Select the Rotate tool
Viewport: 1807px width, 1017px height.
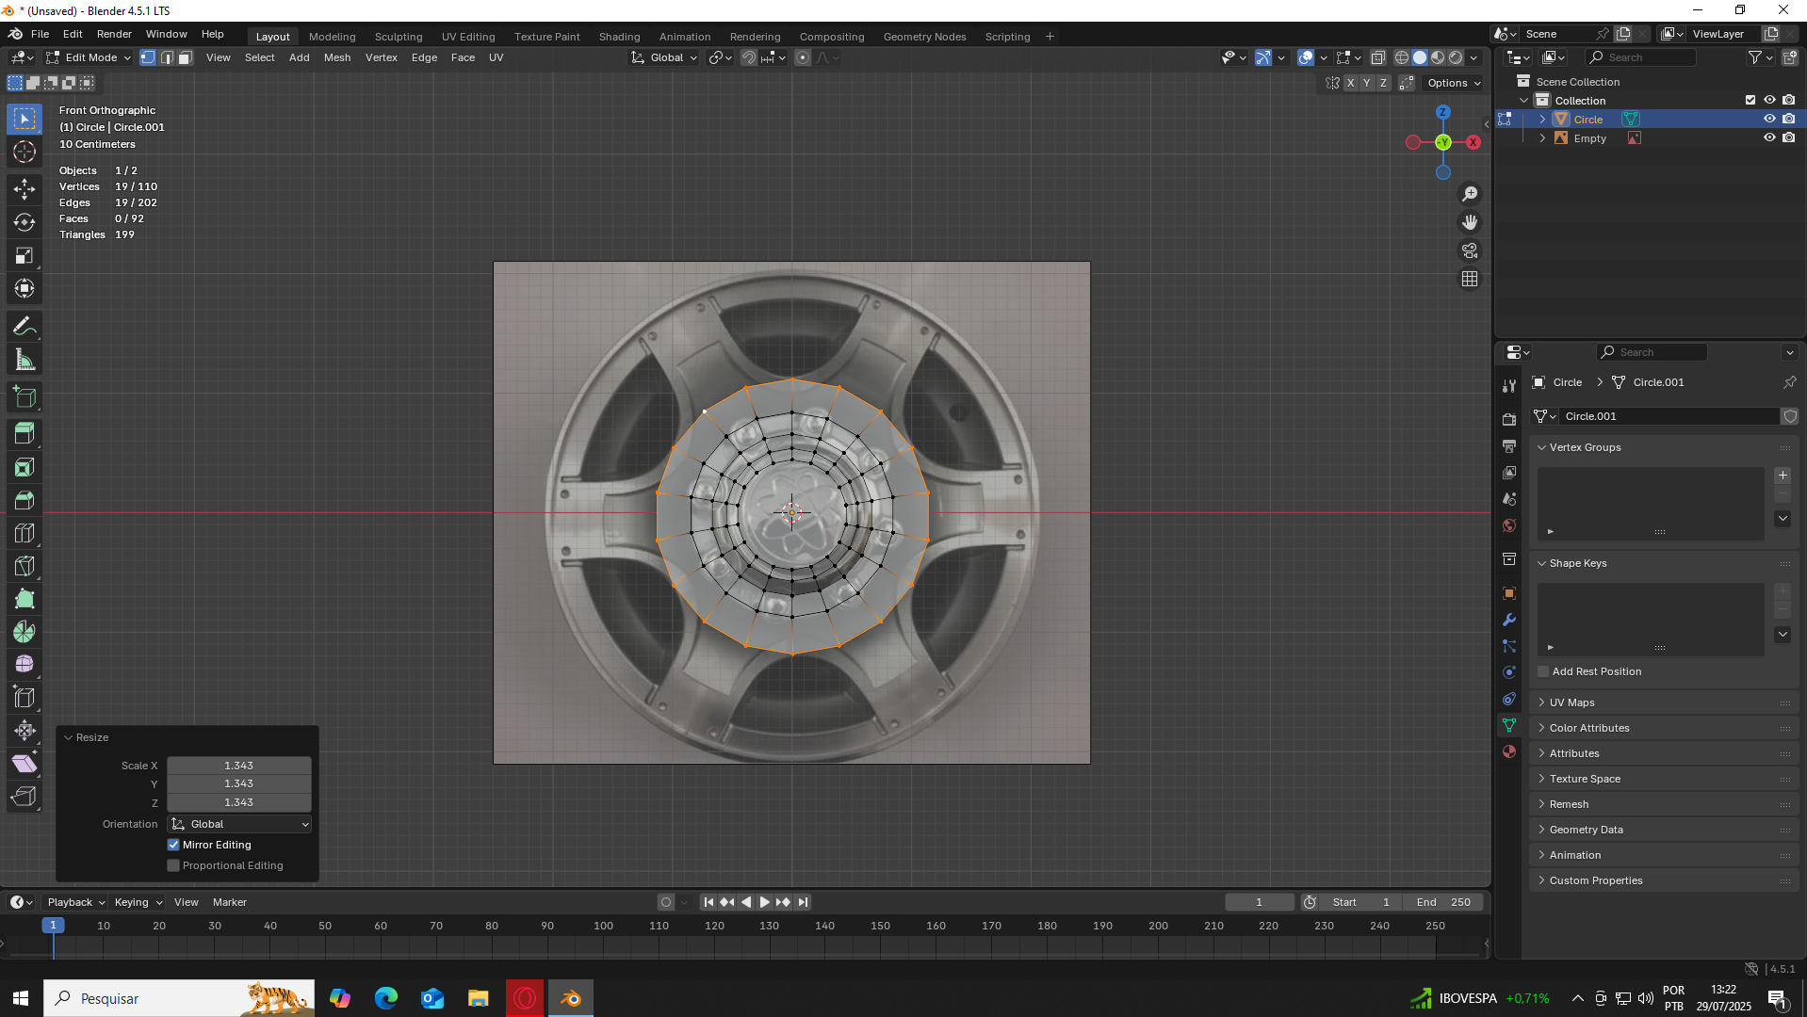(24, 222)
